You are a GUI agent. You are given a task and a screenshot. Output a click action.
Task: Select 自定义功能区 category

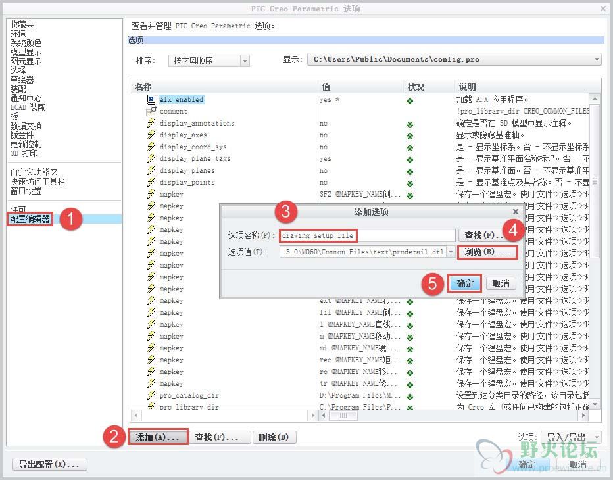coord(34,172)
